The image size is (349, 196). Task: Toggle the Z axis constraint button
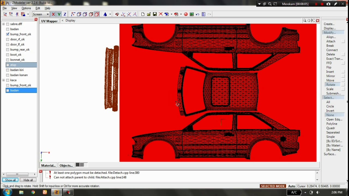(x=65, y=14)
